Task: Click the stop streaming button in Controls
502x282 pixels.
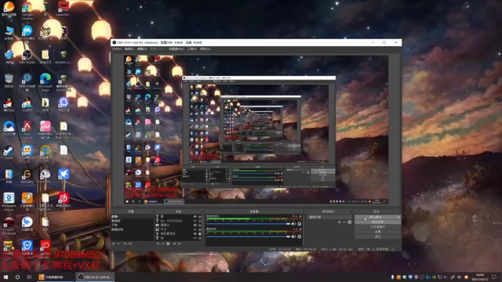Action: pos(375,217)
